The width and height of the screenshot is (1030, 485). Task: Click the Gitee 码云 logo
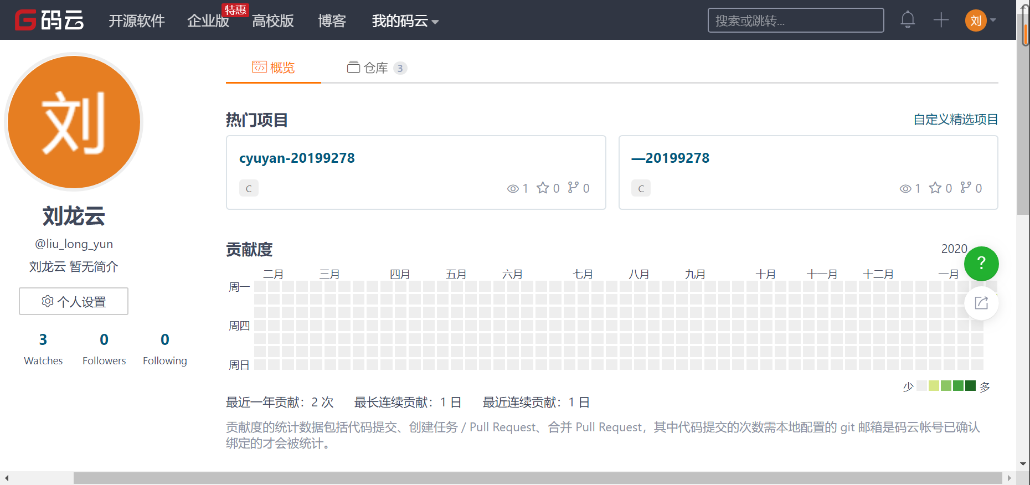(x=49, y=20)
